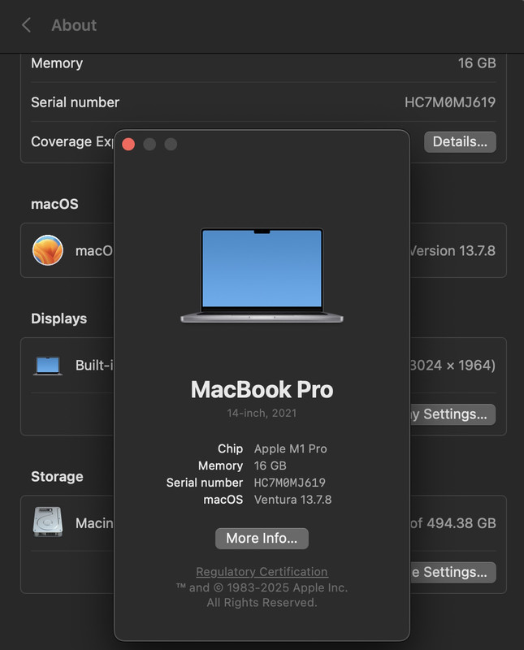
Task: Click the dimmed minimize window button
Action: click(x=149, y=145)
